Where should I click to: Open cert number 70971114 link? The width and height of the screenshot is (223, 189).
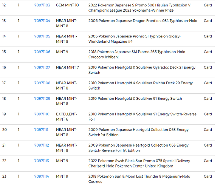pyautogui.click(x=42, y=177)
